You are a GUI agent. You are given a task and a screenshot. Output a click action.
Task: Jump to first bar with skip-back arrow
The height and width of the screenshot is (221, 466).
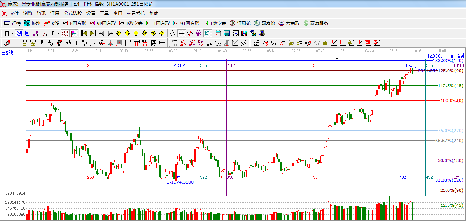[x=84, y=33]
